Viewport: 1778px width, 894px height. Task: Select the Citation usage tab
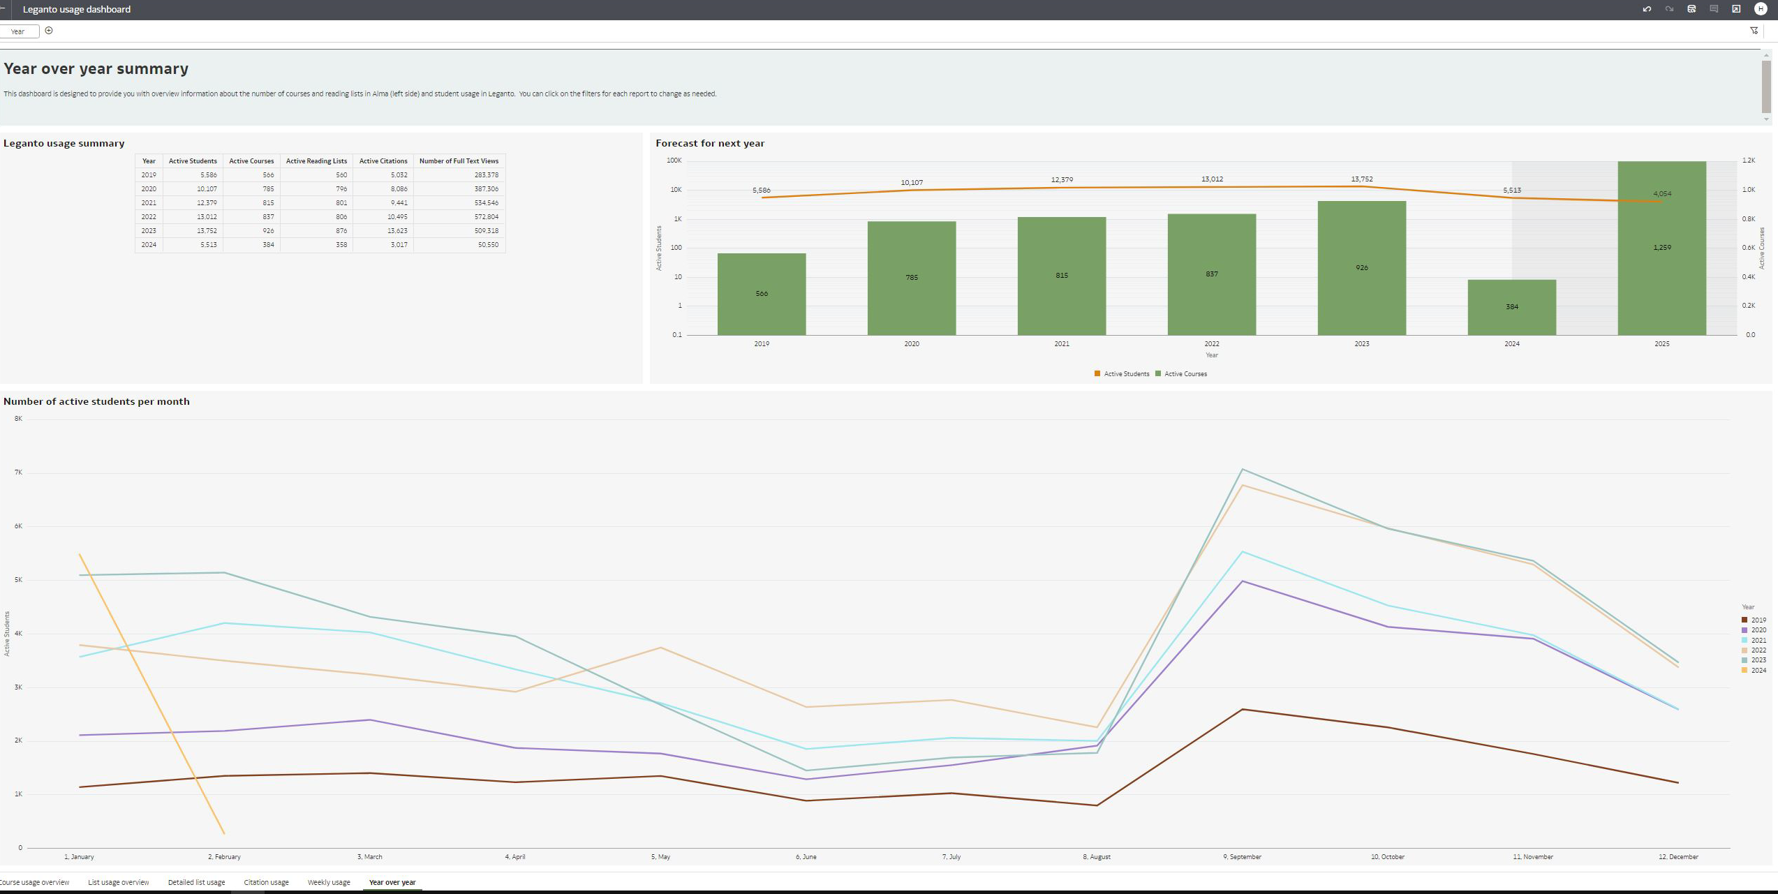266,882
